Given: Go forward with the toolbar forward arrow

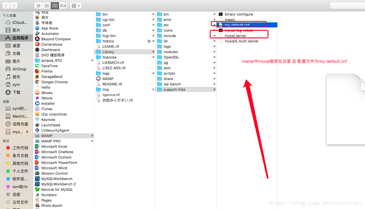Looking at the screenshot, I should tap(14, 5).
